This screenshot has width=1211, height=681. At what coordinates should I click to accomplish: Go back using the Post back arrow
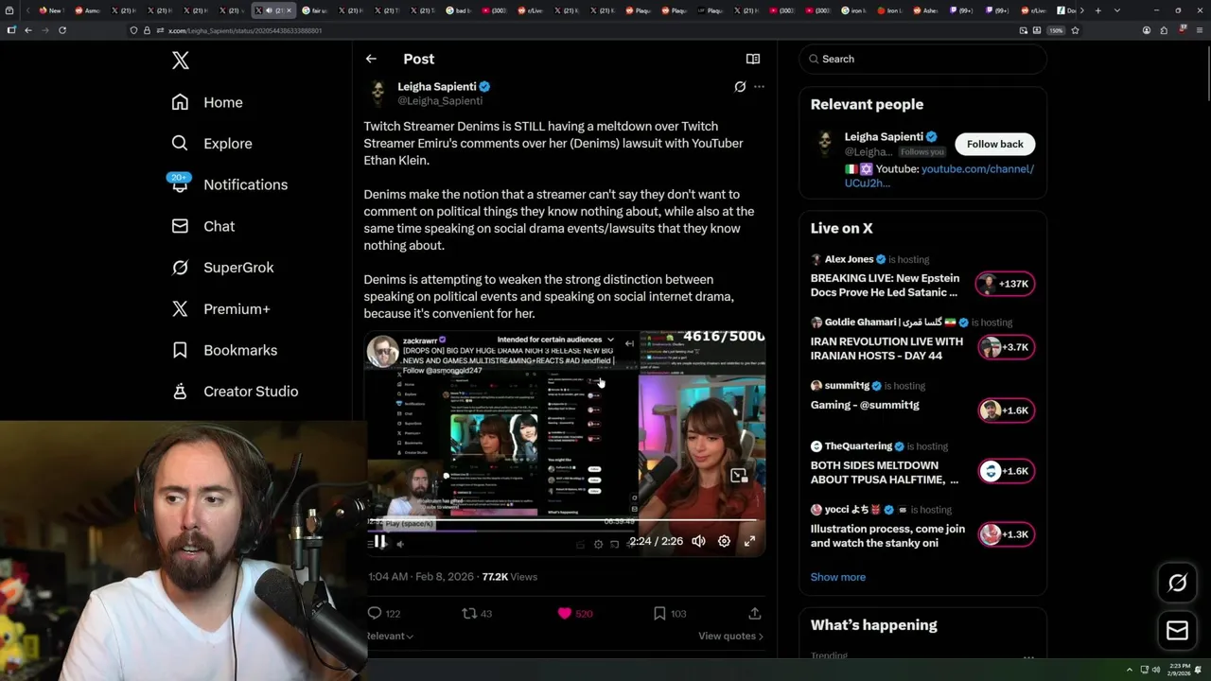pyautogui.click(x=371, y=59)
